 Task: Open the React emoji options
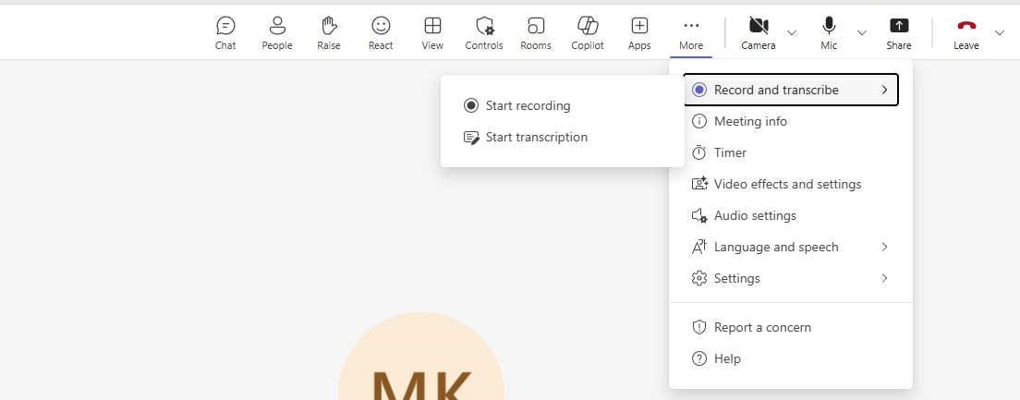pyautogui.click(x=381, y=33)
